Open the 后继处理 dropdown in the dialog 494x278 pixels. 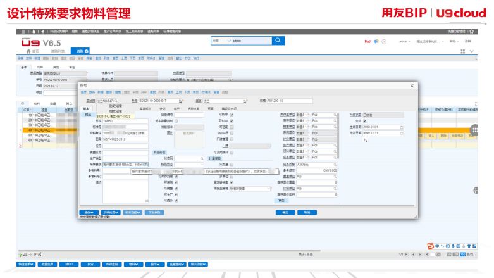click(111, 212)
